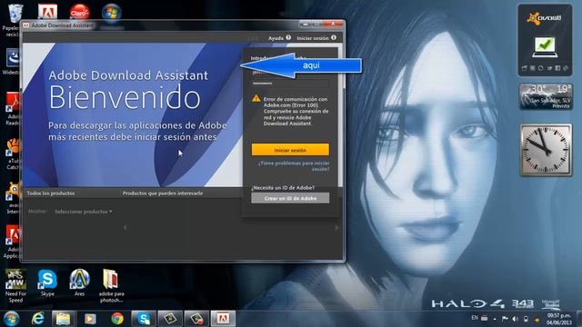Click the info icon beside top-bar Iniciar sesión
582x327 pixels.
(334, 38)
